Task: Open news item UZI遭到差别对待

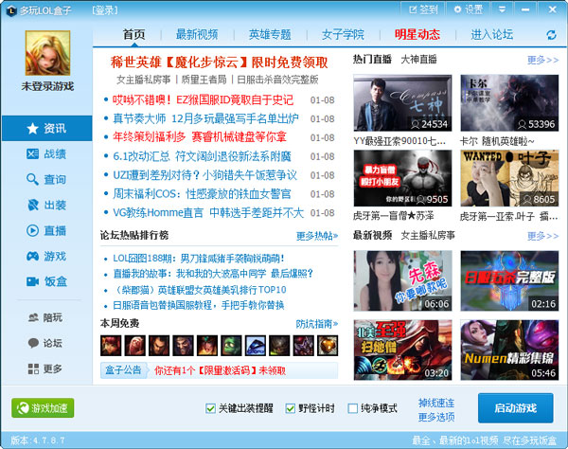Action: click(x=205, y=175)
